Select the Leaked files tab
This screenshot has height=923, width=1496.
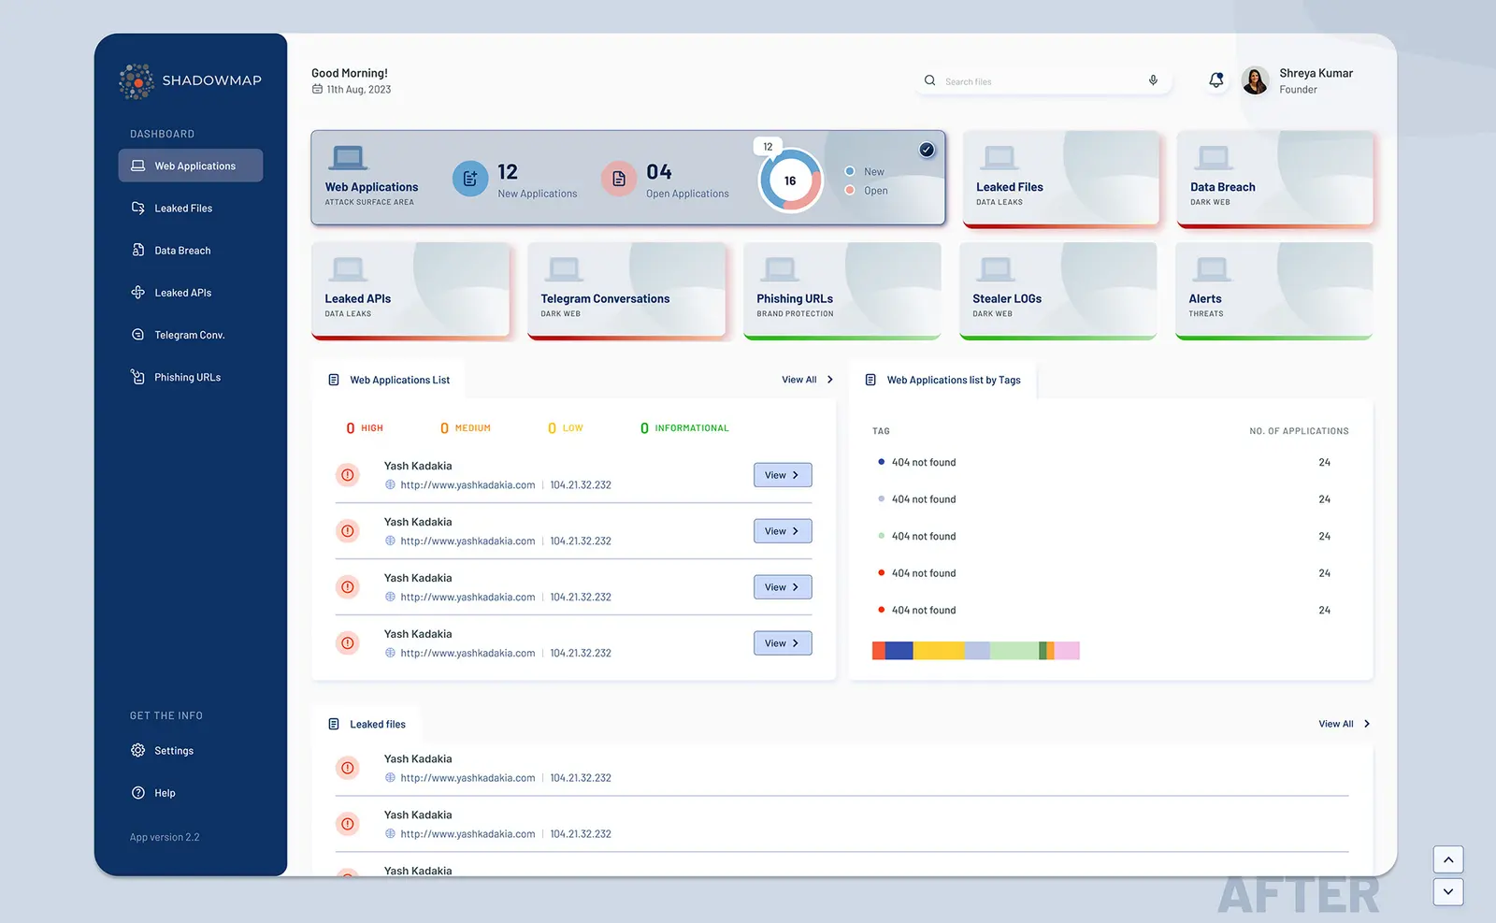[x=367, y=724]
